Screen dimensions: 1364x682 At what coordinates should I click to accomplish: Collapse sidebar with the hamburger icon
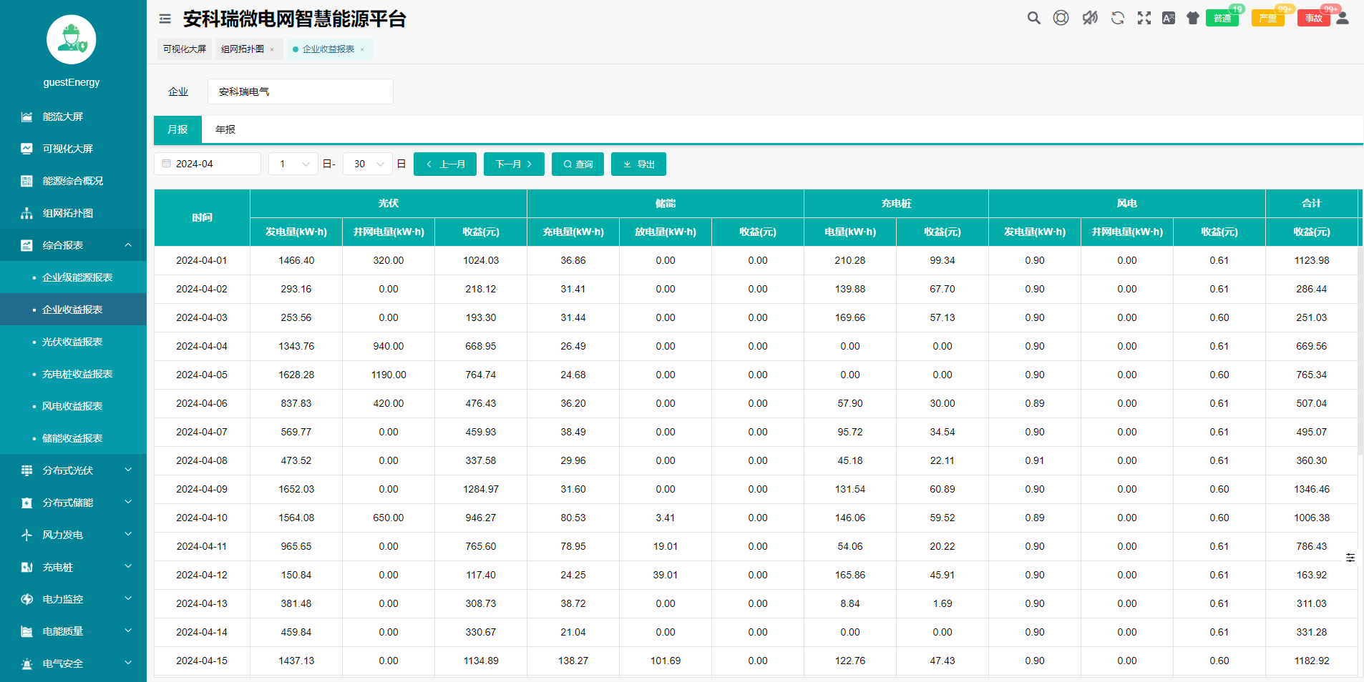[165, 19]
